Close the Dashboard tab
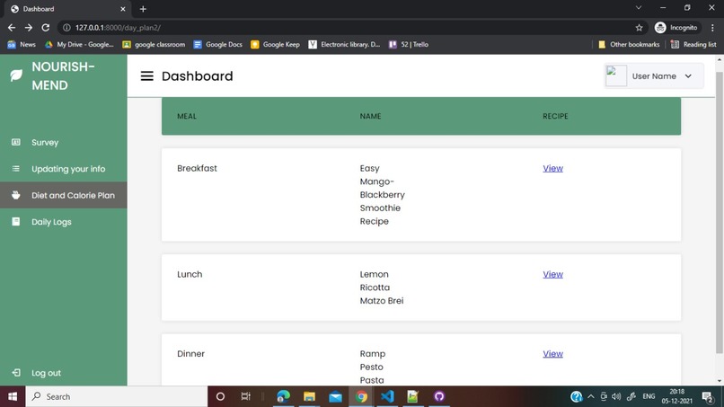724x407 pixels. [123, 9]
